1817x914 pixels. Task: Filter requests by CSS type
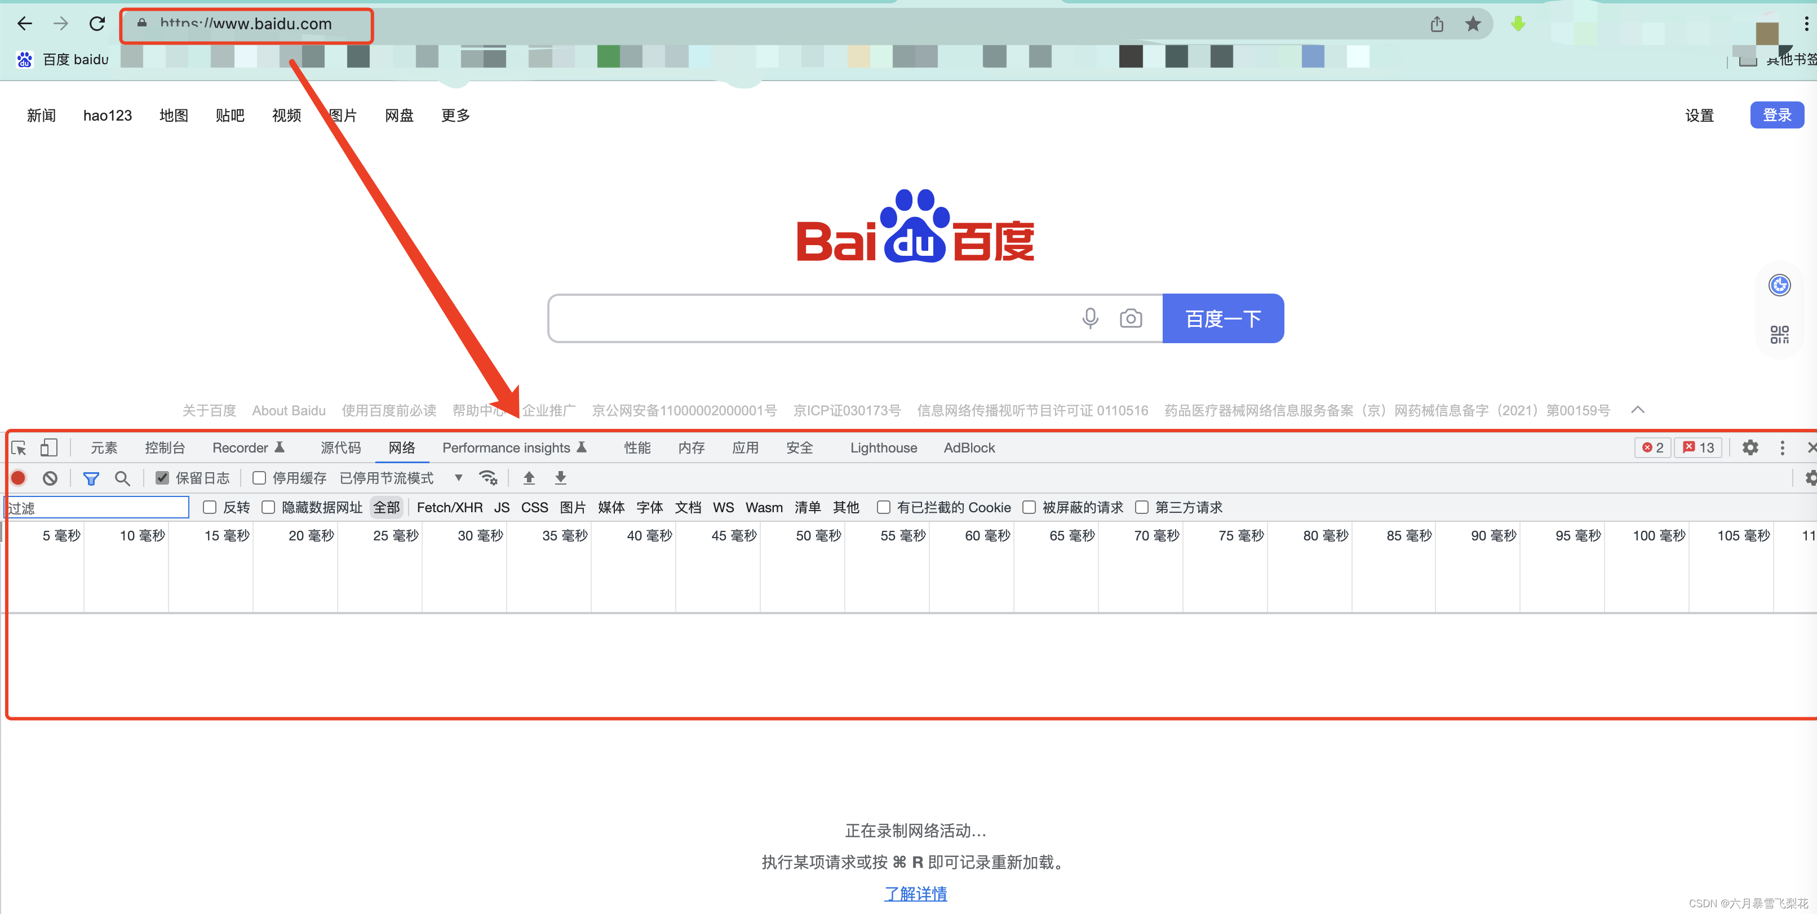tap(534, 507)
